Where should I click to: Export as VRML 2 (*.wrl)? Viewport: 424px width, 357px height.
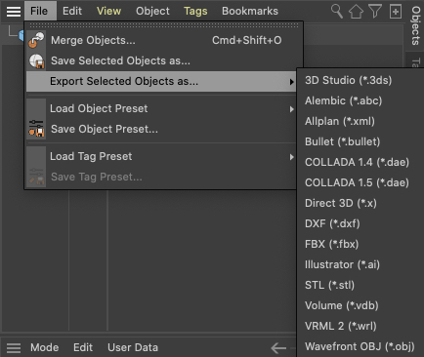[x=360, y=326]
